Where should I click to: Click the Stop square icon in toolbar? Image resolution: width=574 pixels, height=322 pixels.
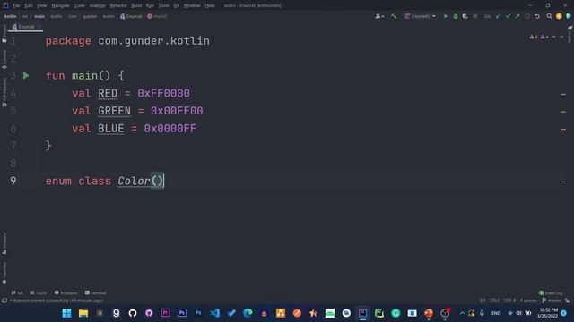point(474,16)
